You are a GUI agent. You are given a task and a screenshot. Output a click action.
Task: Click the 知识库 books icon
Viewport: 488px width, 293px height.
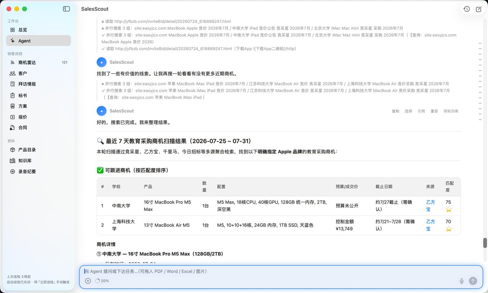(x=13, y=161)
